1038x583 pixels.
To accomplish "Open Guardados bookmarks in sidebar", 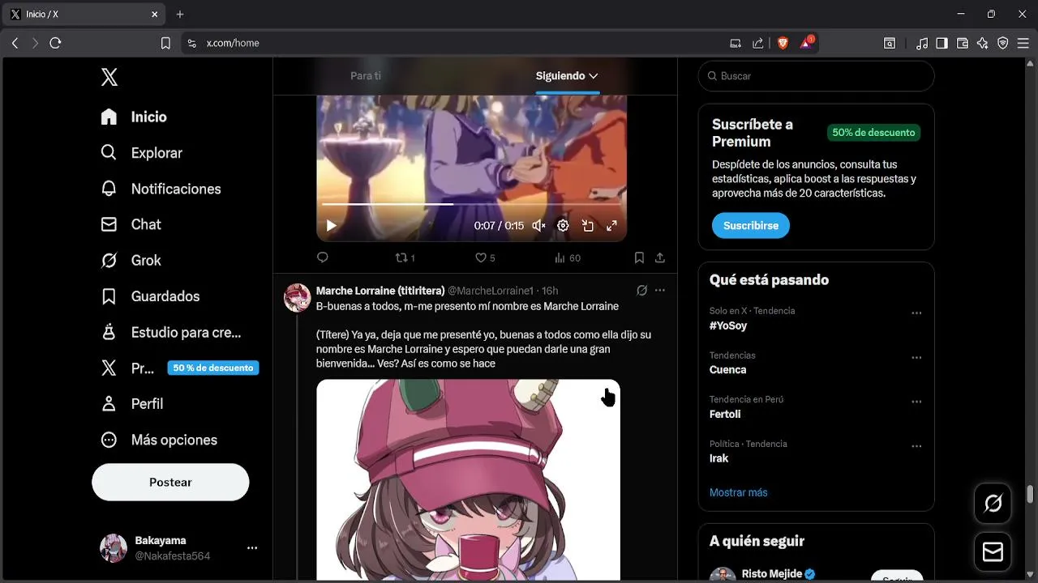I will (x=150, y=296).
